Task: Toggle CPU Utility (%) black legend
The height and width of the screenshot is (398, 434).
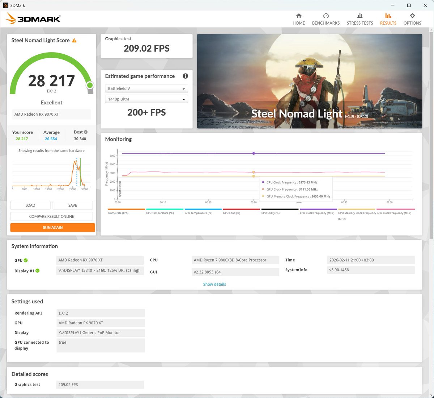Action: coord(280,210)
